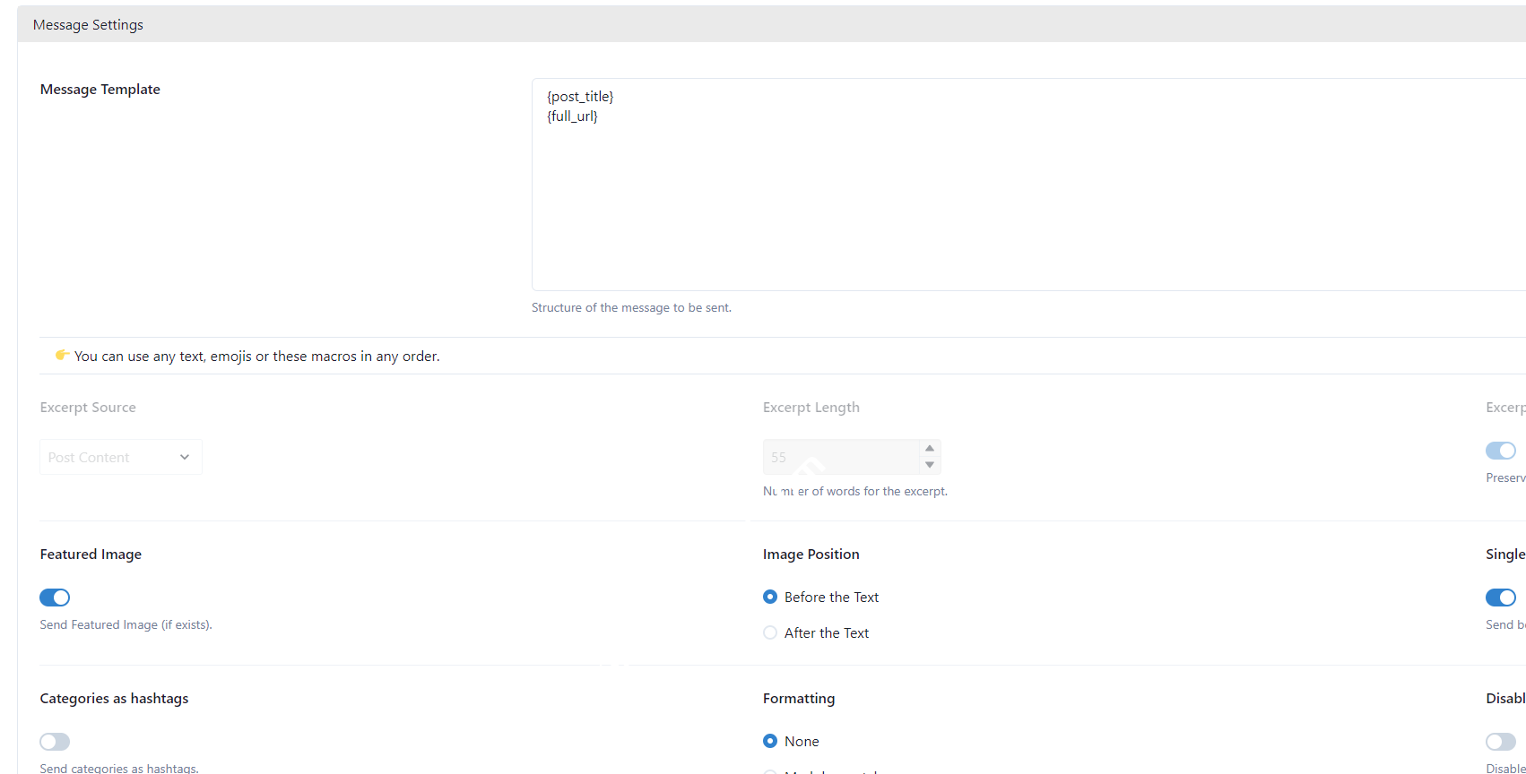
Task: Click the Categories as hashtags label
Action: (x=114, y=698)
